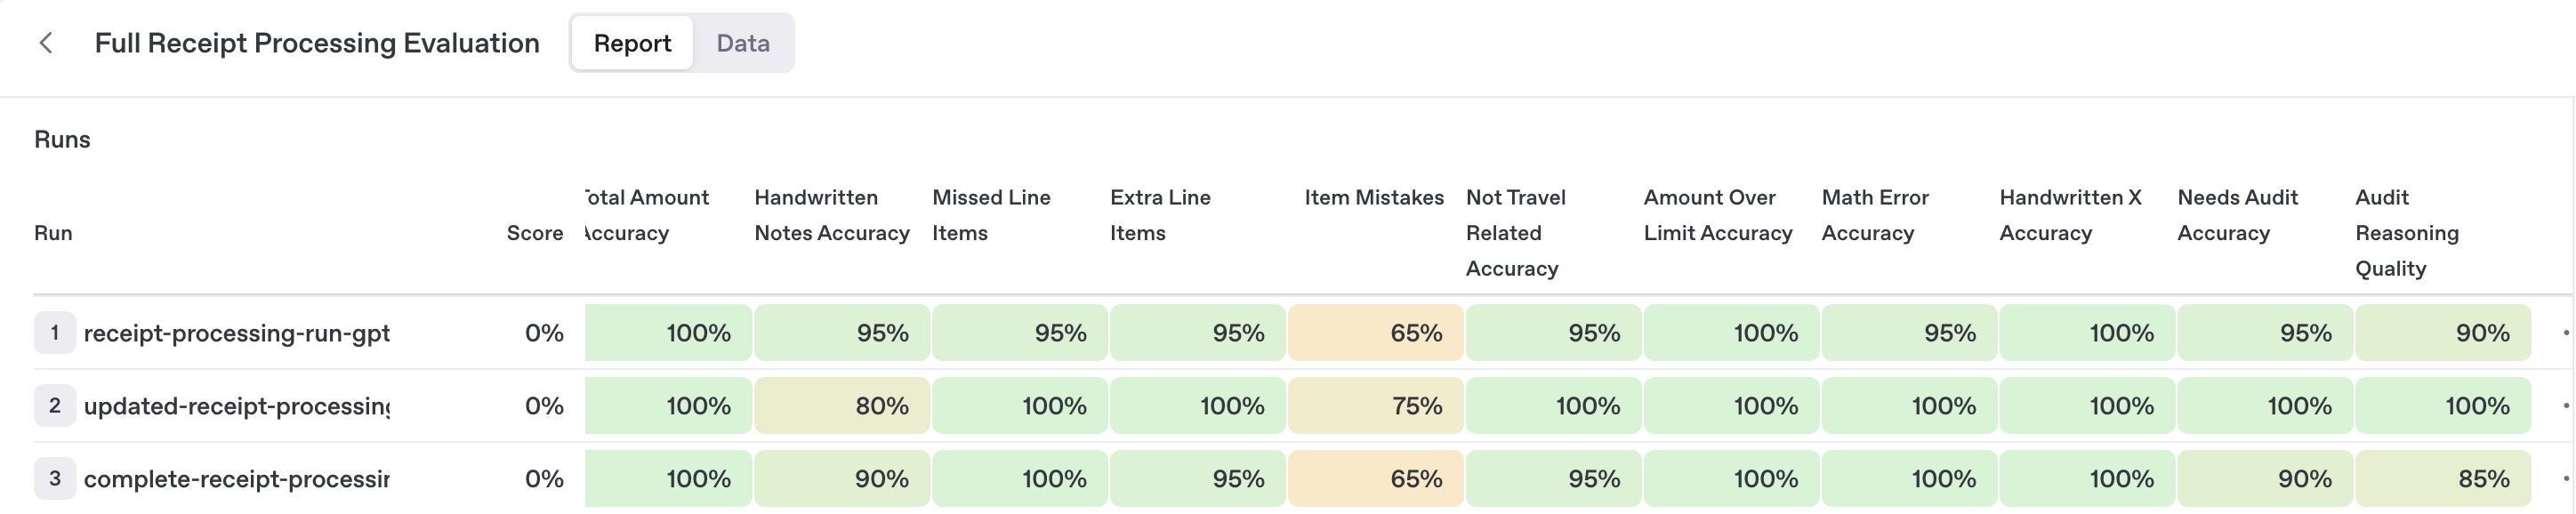Click the Item Mistakes column header

(x=1374, y=197)
